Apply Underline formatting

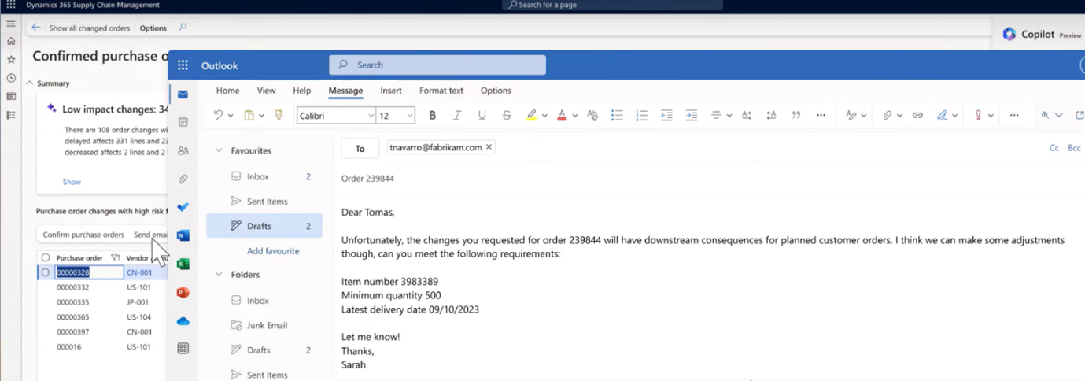[482, 115]
